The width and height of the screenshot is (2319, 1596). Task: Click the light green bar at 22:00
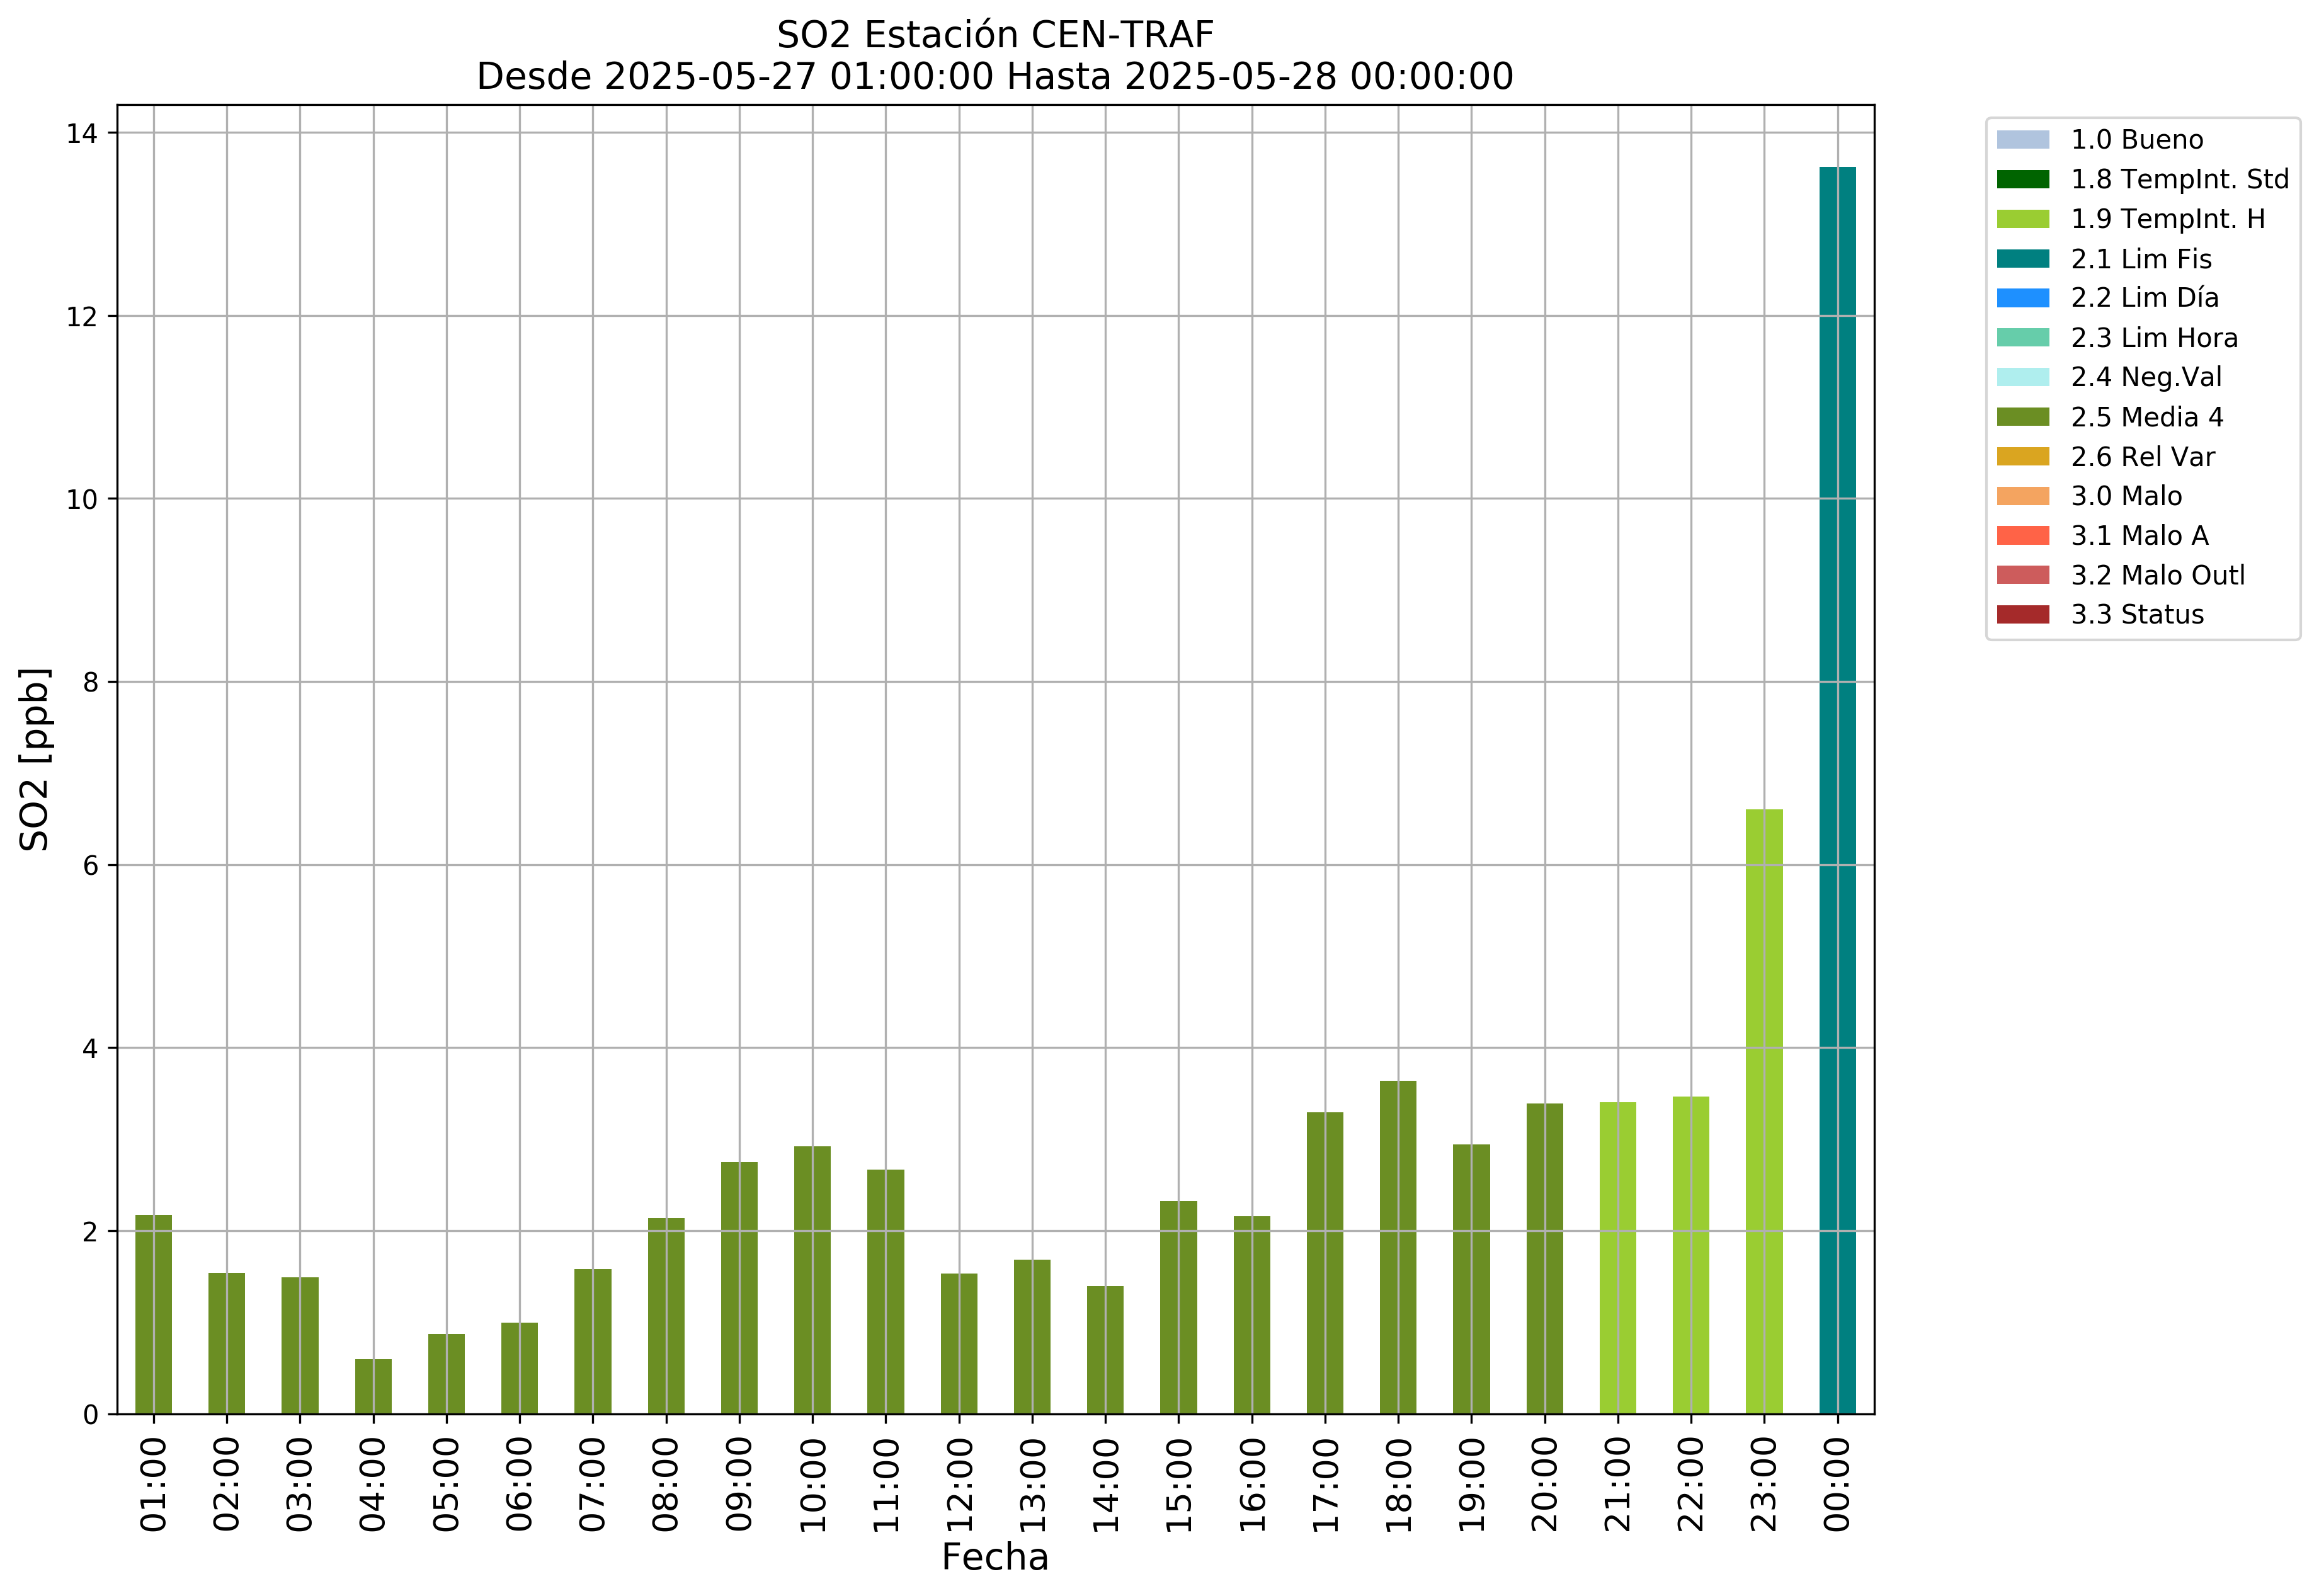click(x=1691, y=1256)
